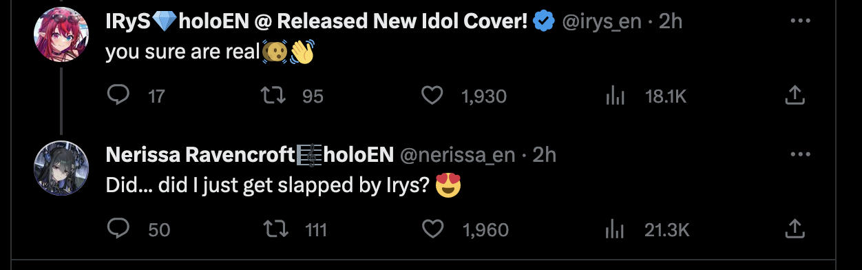Image resolution: width=862 pixels, height=270 pixels.
Task: View analytics for IRyS's tweet (18.1K views)
Action: pos(615,96)
